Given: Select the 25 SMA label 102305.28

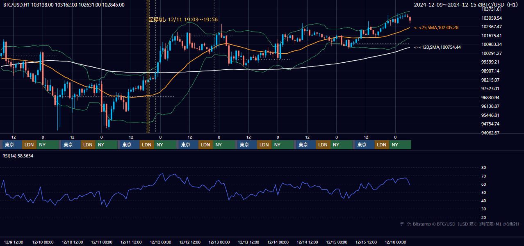Looking at the screenshot, I should pyautogui.click(x=437, y=27).
